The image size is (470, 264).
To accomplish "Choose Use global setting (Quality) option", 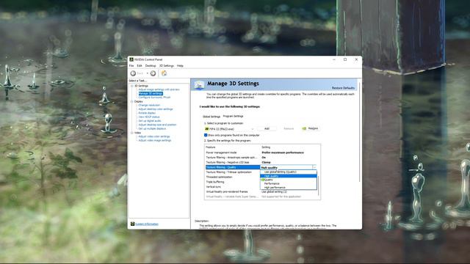I will [288, 172].
